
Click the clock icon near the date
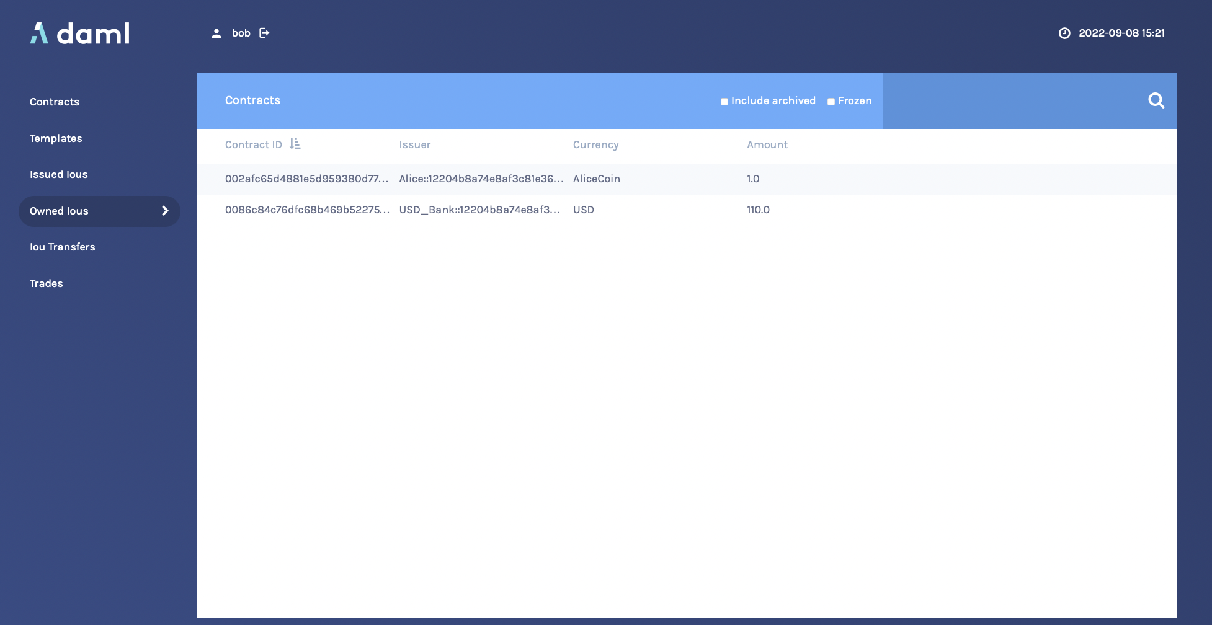(1064, 33)
